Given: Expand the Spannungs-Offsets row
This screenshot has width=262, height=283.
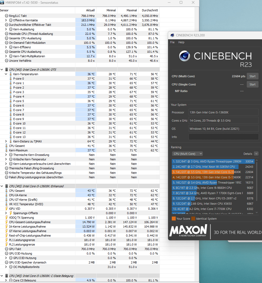Looking at the screenshot, I should click(6, 213).
